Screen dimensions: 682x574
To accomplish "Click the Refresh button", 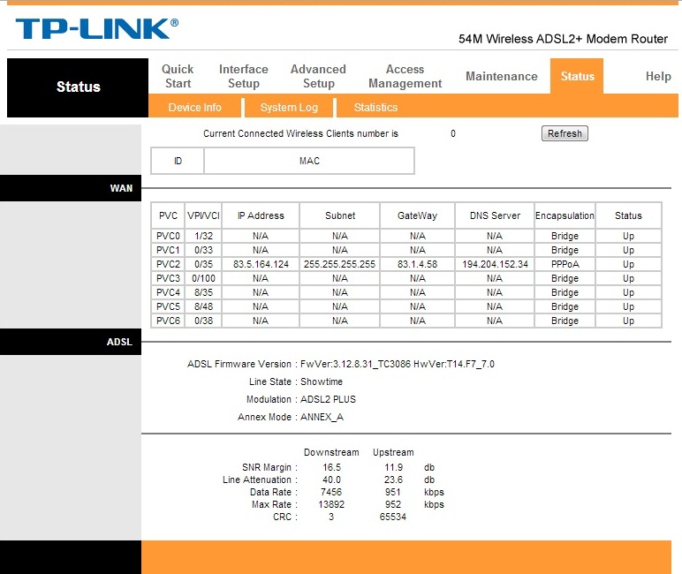I will click(x=565, y=133).
